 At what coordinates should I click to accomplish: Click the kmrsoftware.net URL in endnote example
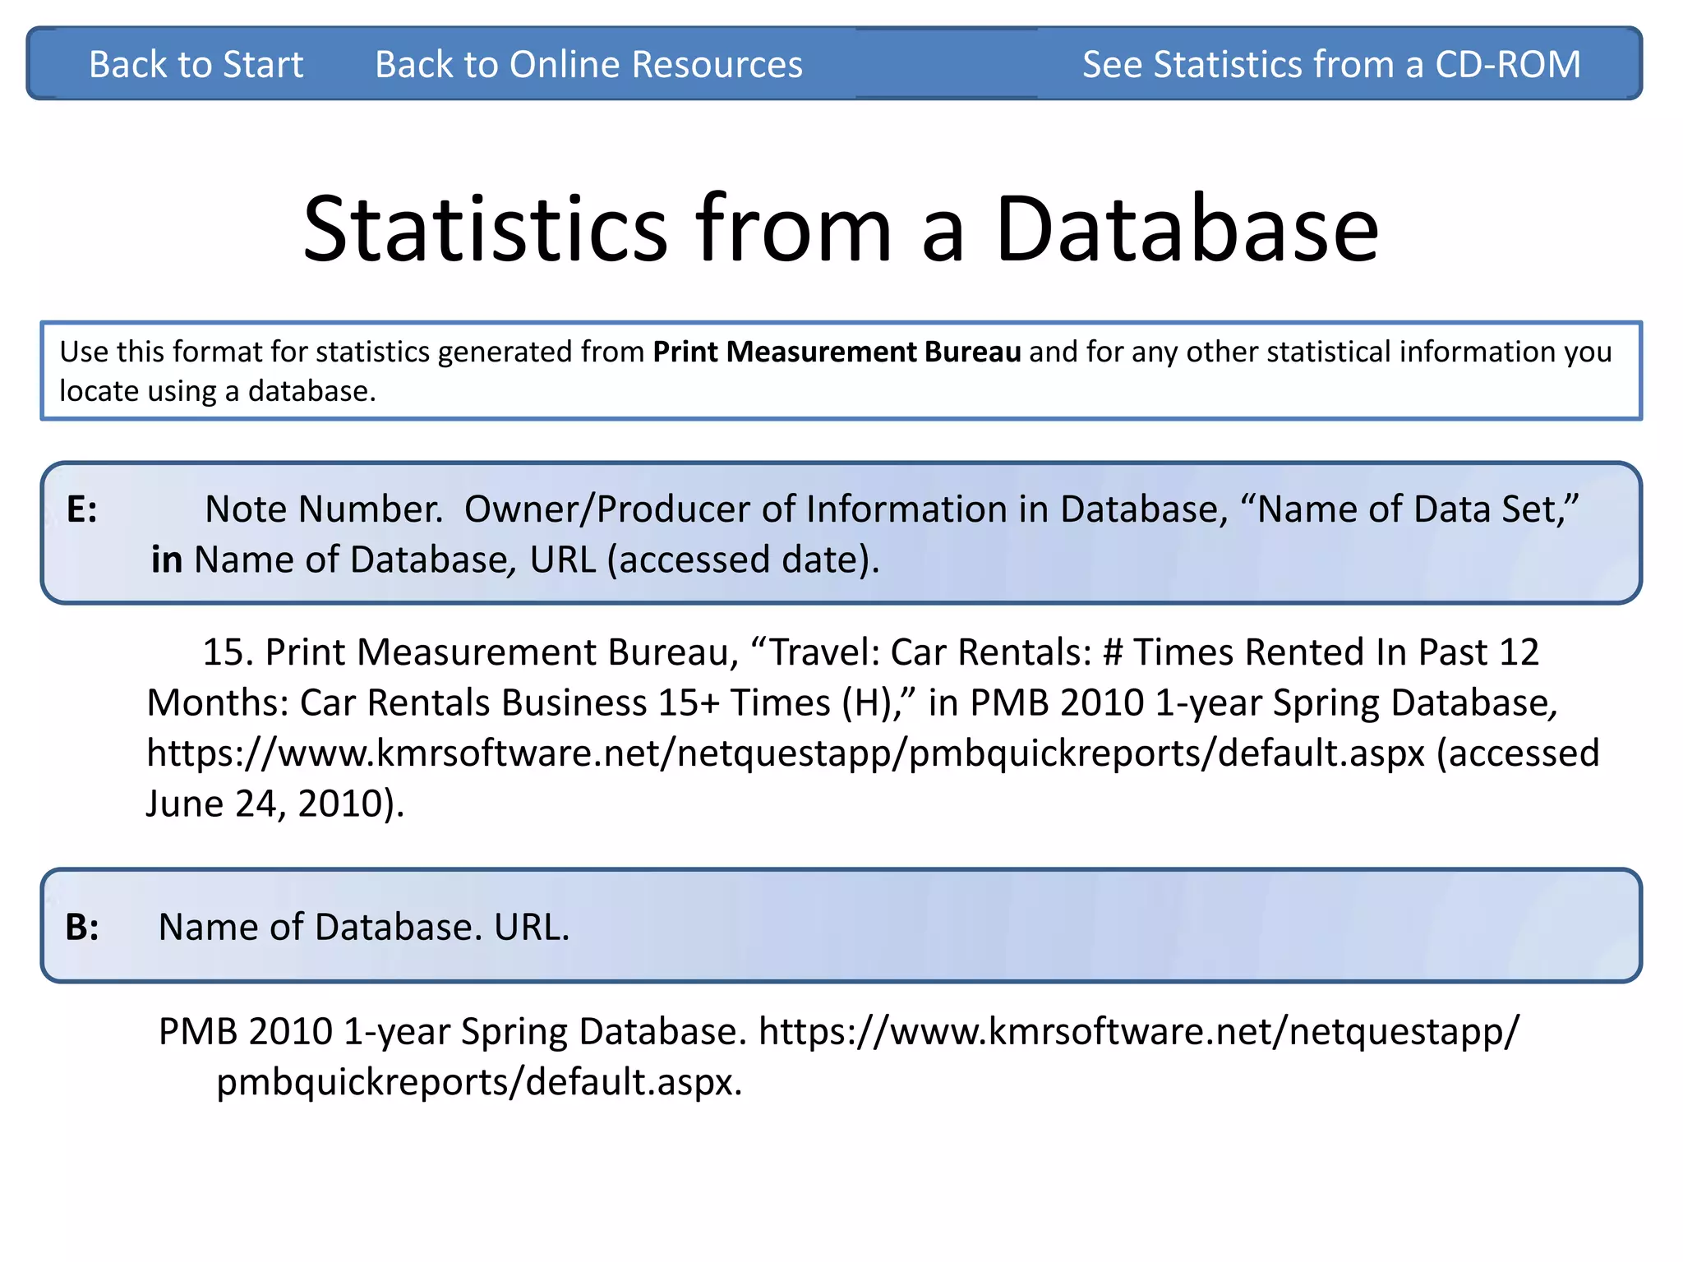coord(786,753)
